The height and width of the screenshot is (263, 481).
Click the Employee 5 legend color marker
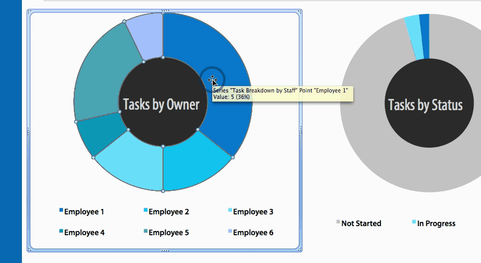146,231
